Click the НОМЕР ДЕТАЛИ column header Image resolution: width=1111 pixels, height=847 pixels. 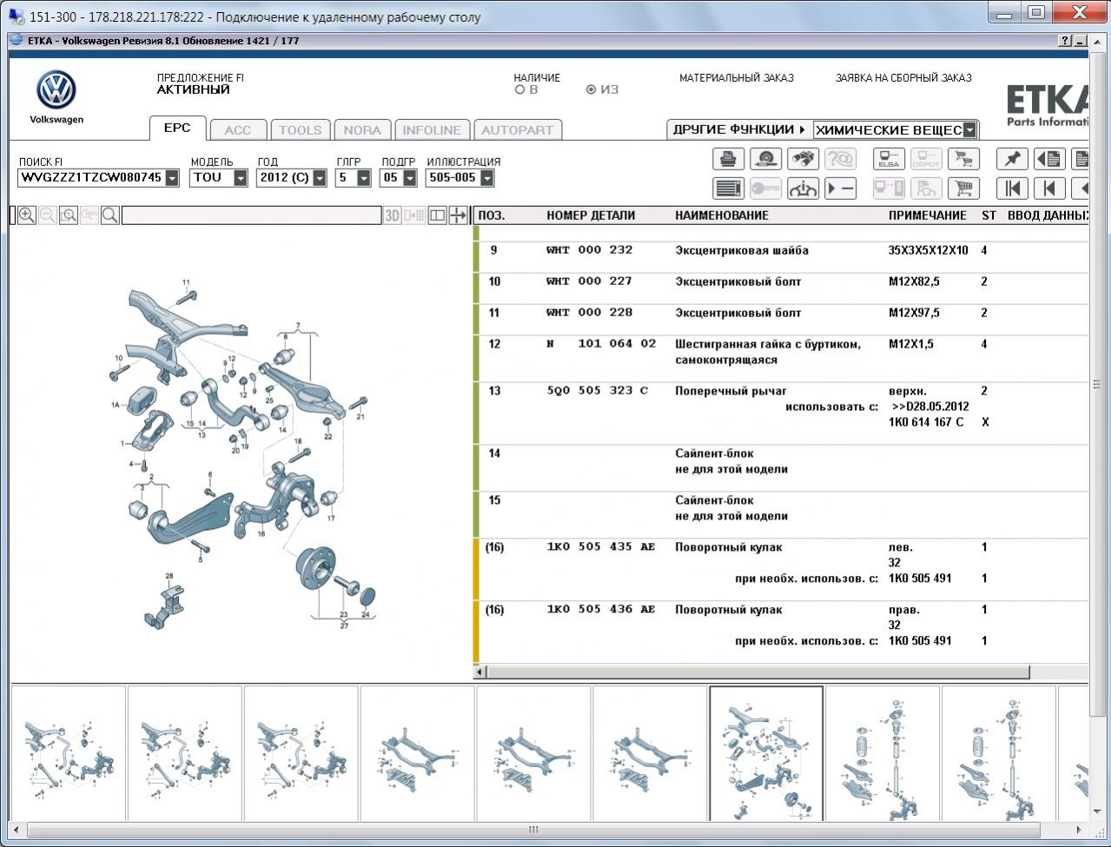(x=591, y=215)
